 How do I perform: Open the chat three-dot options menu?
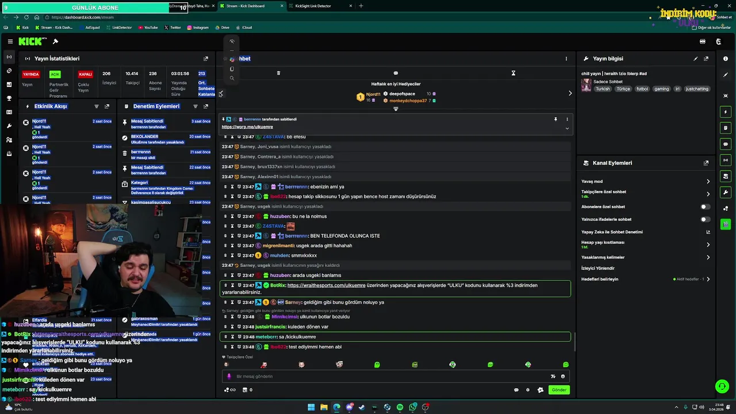(566, 59)
